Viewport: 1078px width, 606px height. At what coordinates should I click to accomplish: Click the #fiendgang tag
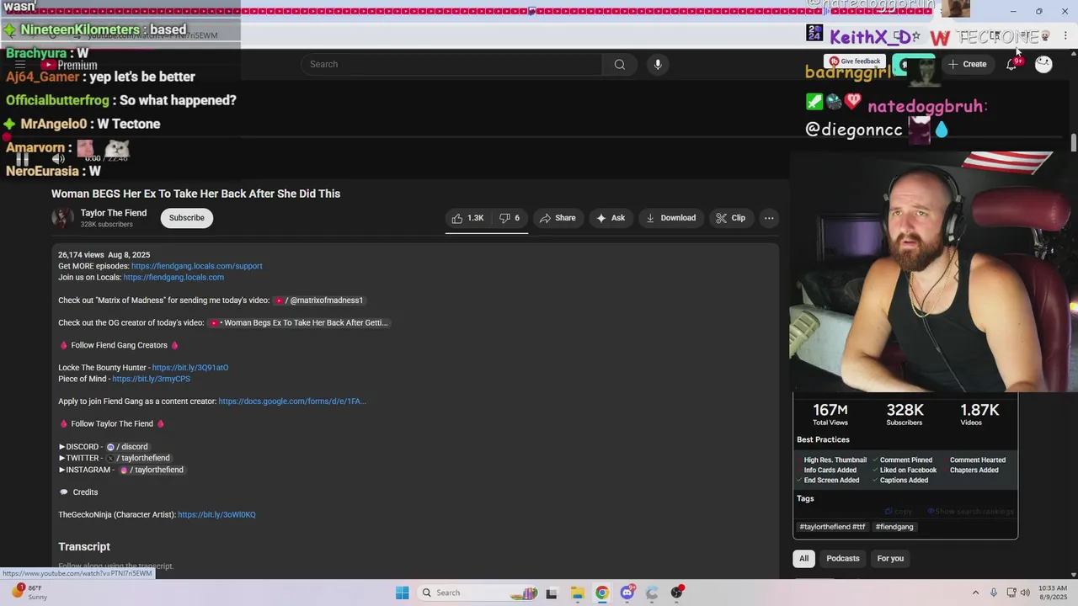pyautogui.click(x=894, y=527)
